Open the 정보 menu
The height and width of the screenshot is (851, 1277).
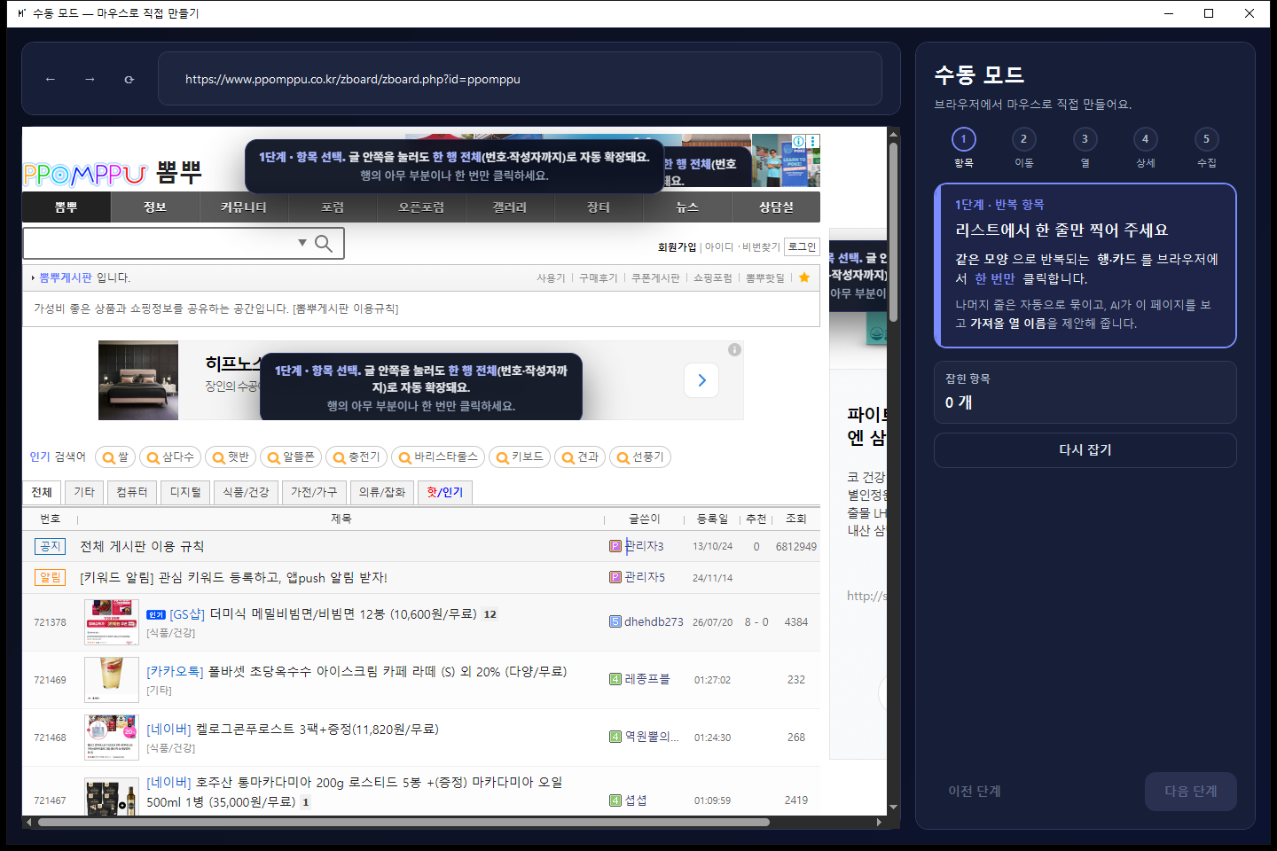[x=155, y=207]
